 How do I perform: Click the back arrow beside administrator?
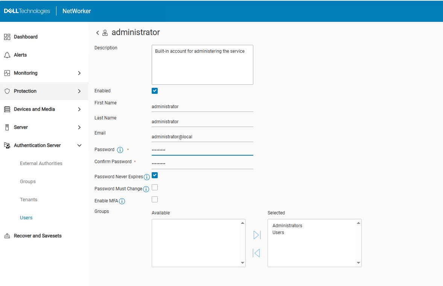97,32
